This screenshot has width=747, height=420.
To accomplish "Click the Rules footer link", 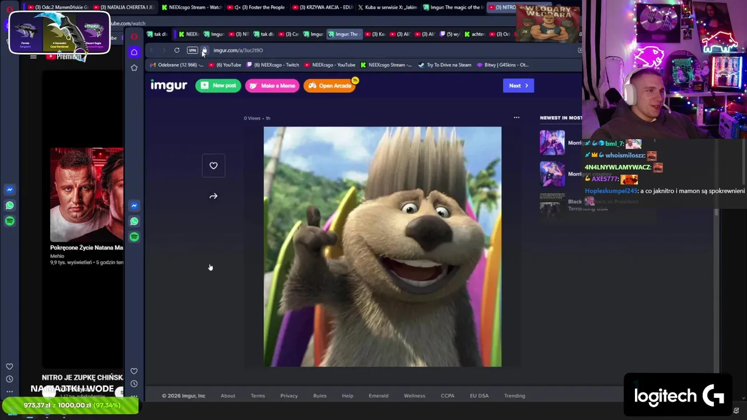I will click(320, 395).
